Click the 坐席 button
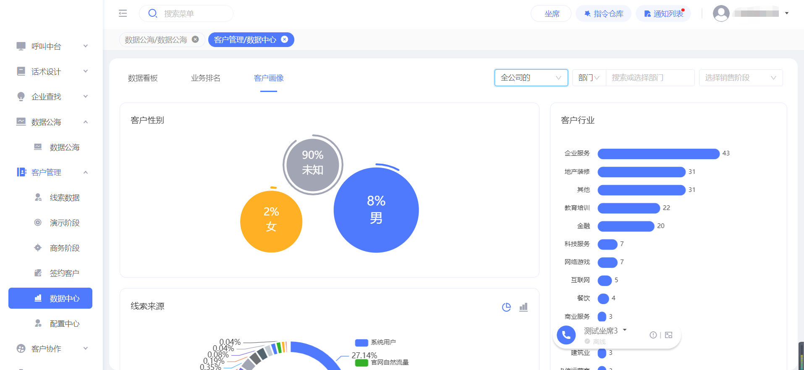Image resolution: width=804 pixels, height=370 pixels. pos(551,13)
